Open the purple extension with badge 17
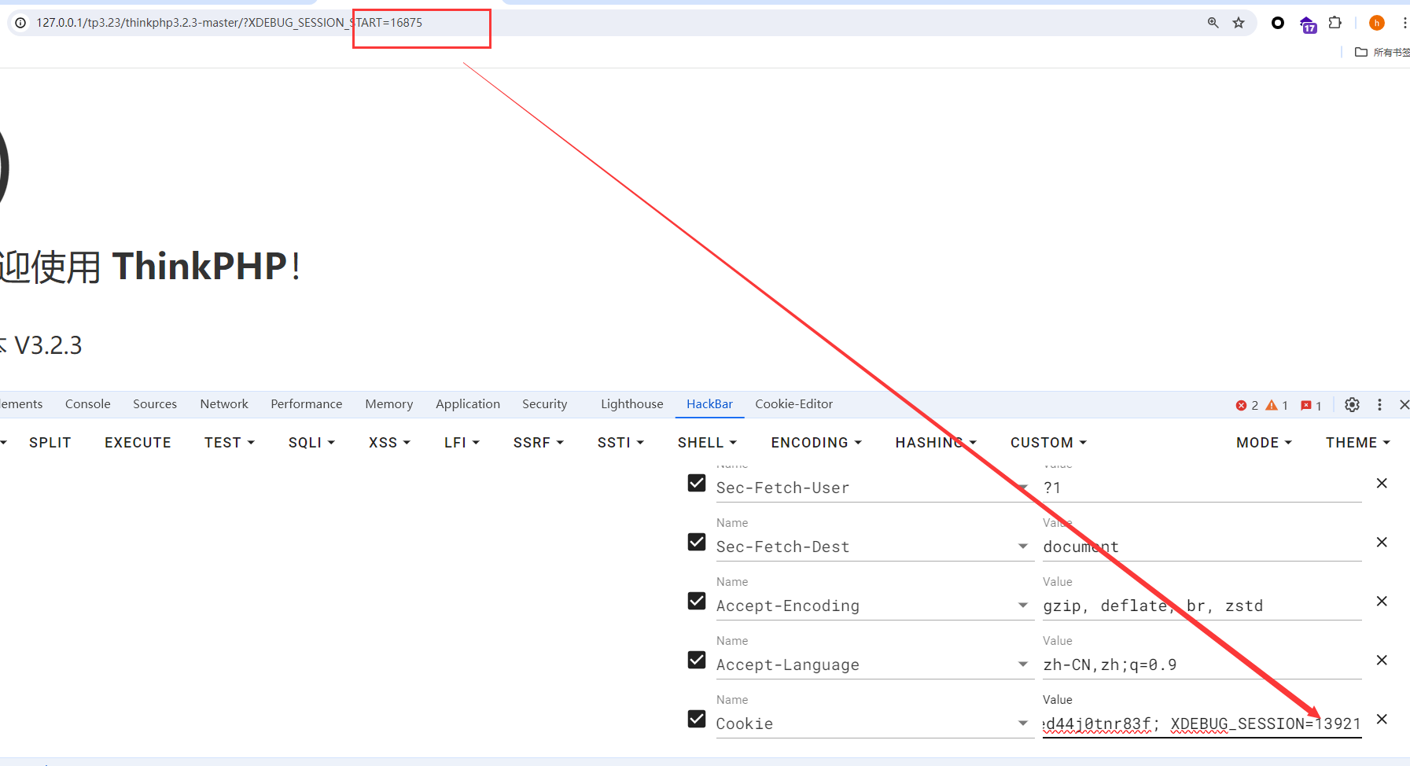 [1308, 24]
